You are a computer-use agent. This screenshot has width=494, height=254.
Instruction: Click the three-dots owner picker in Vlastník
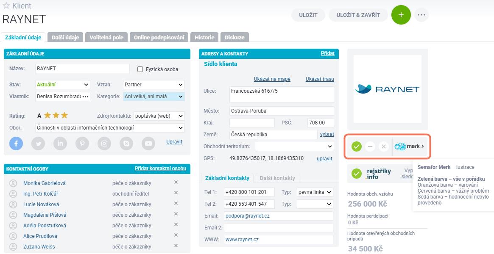pos(85,97)
